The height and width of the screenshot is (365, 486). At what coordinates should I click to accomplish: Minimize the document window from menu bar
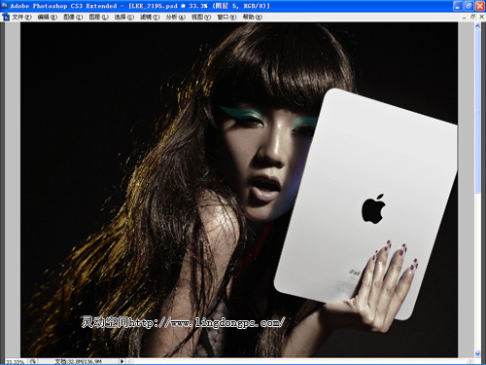[x=465, y=17]
